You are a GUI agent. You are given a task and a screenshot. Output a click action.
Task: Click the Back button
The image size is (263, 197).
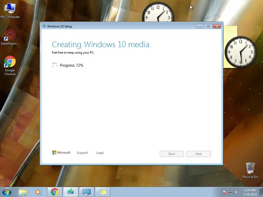point(172,154)
